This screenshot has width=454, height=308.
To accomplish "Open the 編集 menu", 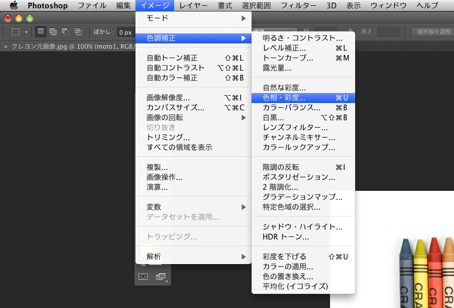I will (123, 6).
